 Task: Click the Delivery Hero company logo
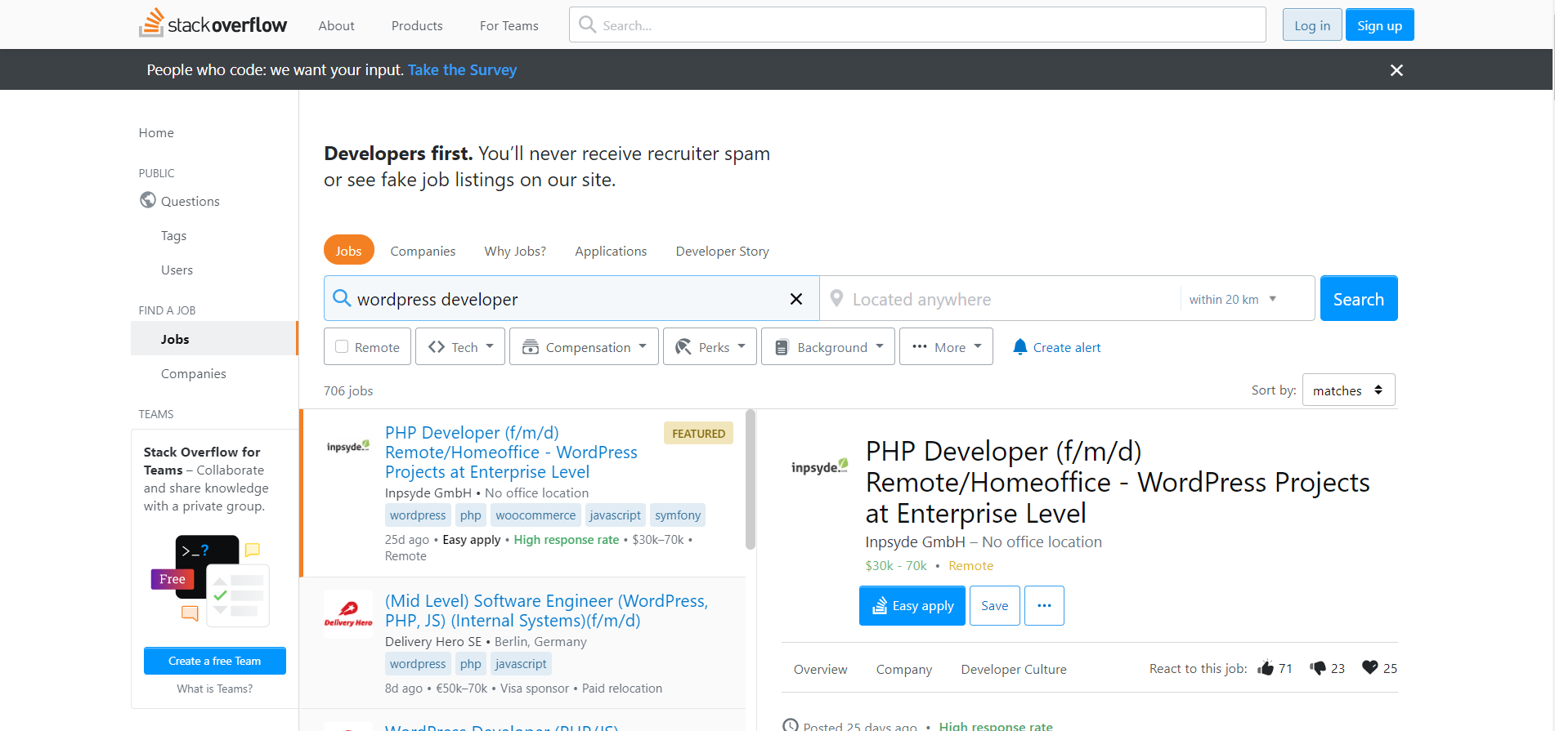pyautogui.click(x=348, y=614)
